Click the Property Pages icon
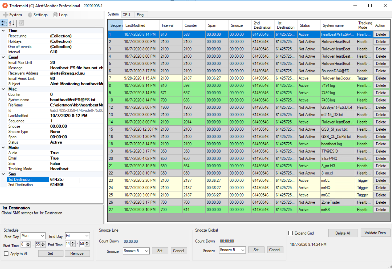The height and width of the screenshot is (269, 392). coord(21,23)
